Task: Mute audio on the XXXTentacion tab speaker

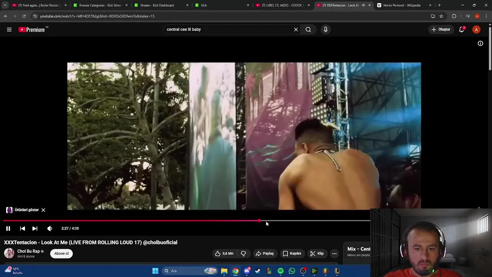Action: (x=363, y=5)
